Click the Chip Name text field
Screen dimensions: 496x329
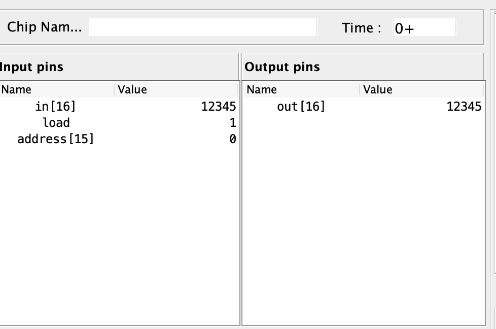pyautogui.click(x=203, y=27)
